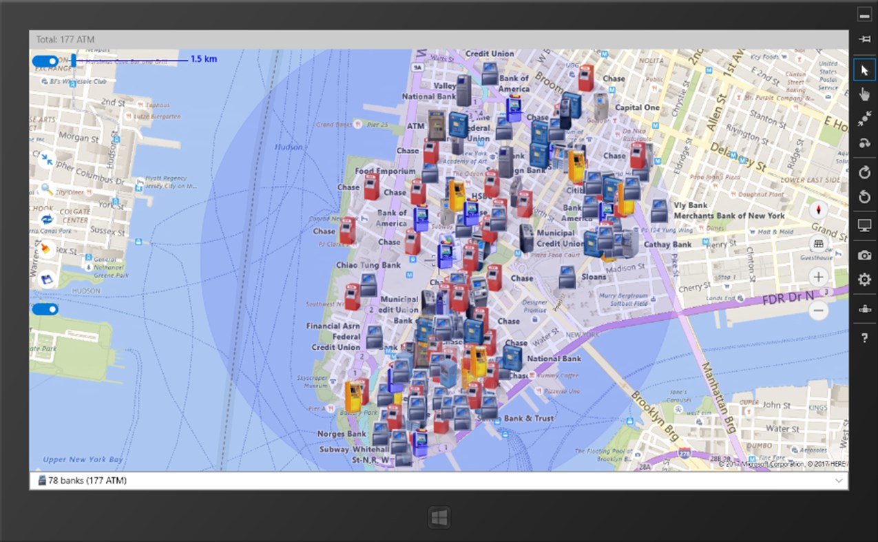The image size is (878, 542).
Task: Open the map style grid button
Action: coord(818,244)
